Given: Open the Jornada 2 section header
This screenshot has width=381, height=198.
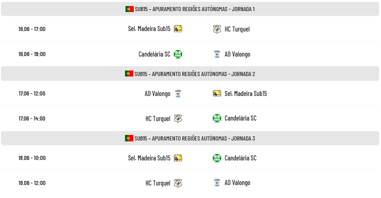Looking at the screenshot, I should (190, 74).
